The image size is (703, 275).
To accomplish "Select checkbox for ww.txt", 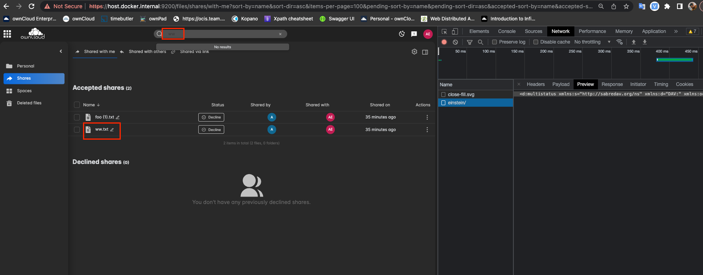I will click(77, 129).
